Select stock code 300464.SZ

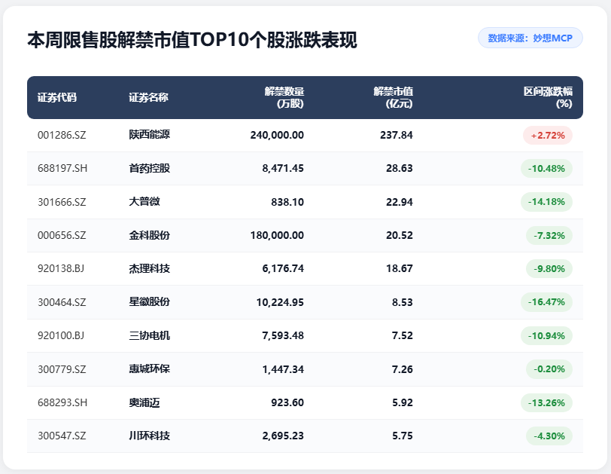[62, 302]
